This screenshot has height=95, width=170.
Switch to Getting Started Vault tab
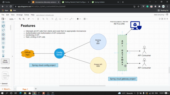[x=75, y=2]
